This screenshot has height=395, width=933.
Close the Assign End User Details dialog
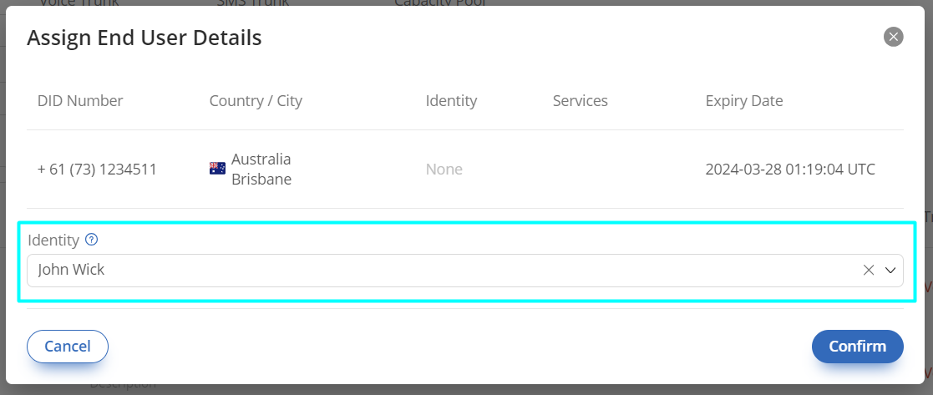(893, 37)
